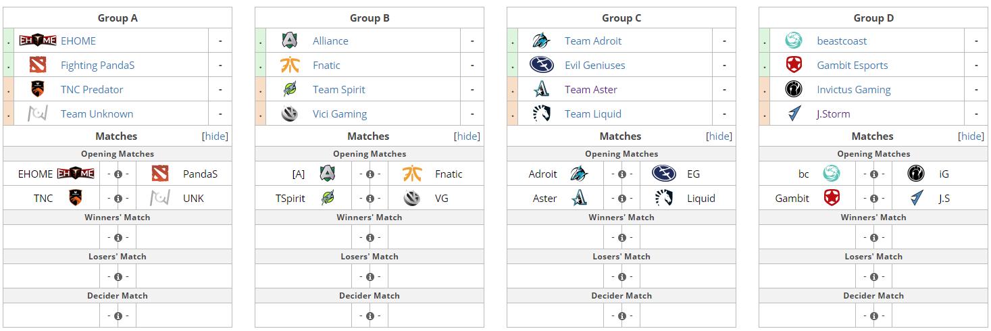Click the Team Liquid logo in Group C standings
The image size is (991, 331).
(x=542, y=113)
